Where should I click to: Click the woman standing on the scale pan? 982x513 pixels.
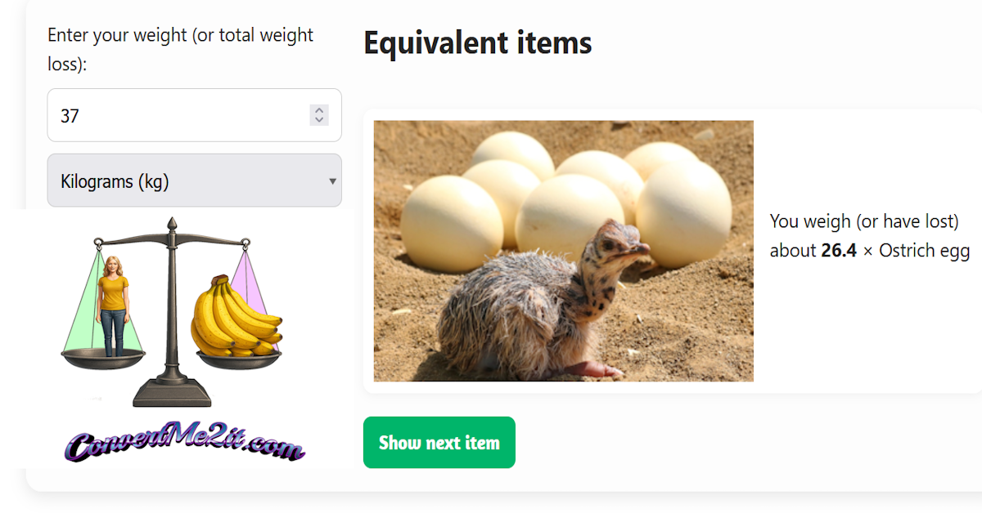pos(113,306)
